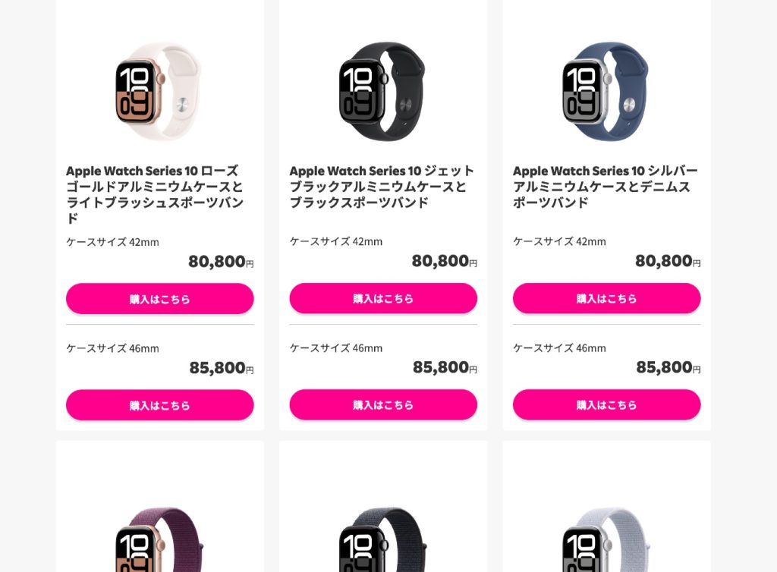Open the light blue sport loop Watch image
Image resolution: width=777 pixels, height=572 pixels.
[x=606, y=539]
